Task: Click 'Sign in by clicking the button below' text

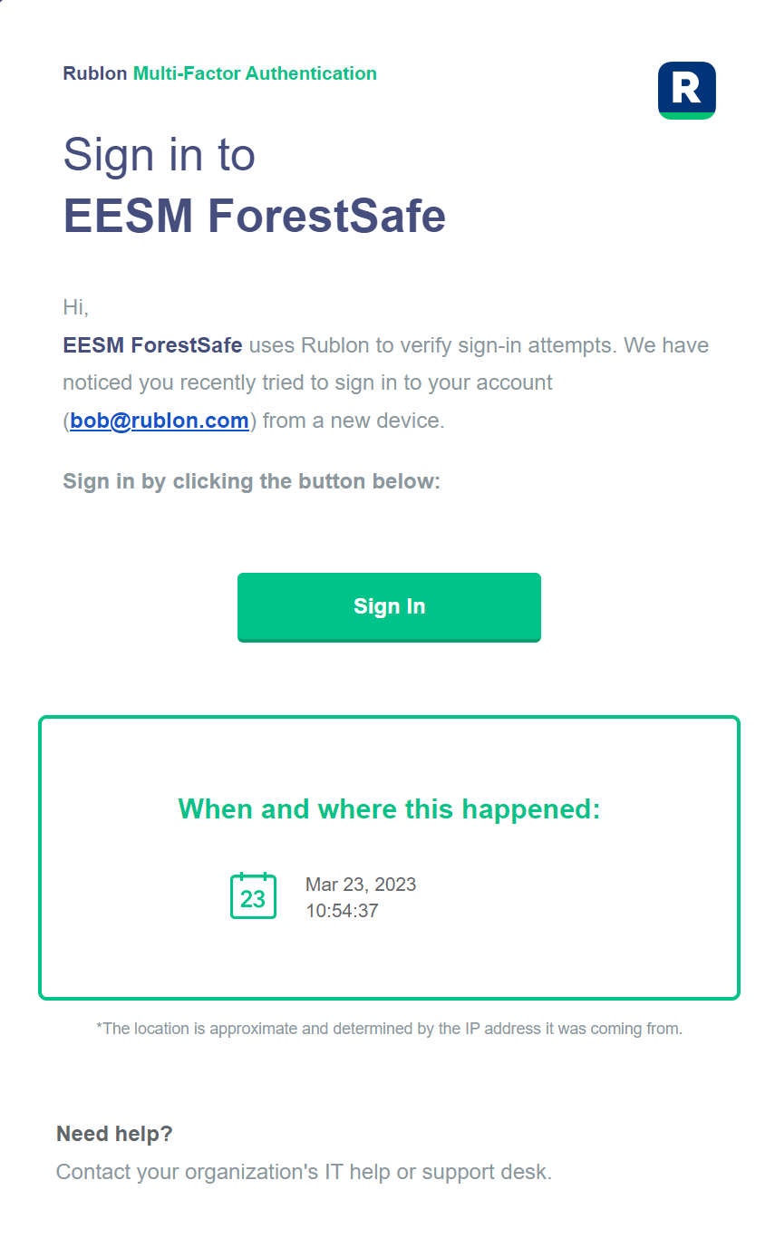Action: 251,481
